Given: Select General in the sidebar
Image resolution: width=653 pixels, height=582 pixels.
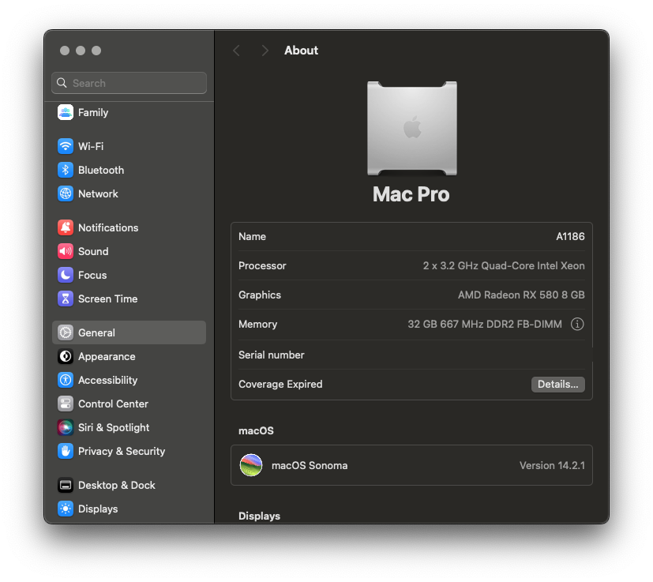Looking at the screenshot, I should click(x=129, y=332).
